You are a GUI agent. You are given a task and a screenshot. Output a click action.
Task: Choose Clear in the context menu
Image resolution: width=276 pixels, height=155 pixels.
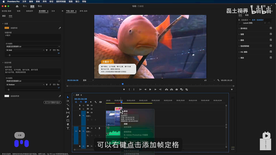click(x=126, y=124)
